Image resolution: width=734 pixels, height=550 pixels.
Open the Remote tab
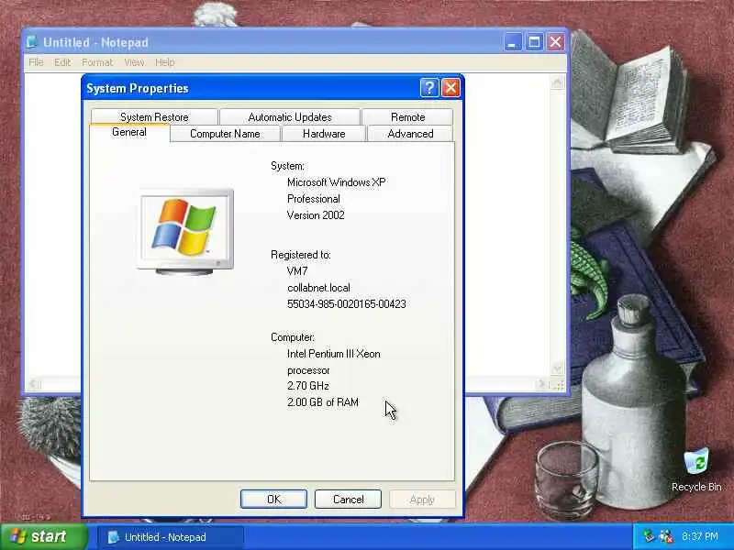click(x=407, y=117)
